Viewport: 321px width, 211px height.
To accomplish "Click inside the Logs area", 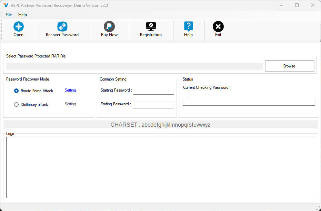I will pyautogui.click(x=160, y=165).
